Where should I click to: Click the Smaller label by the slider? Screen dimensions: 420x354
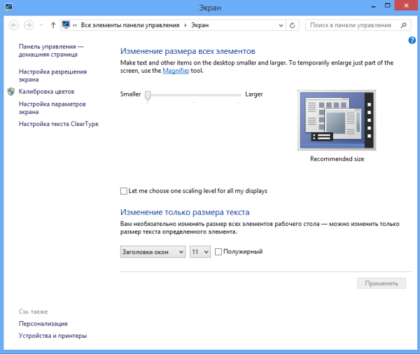click(x=130, y=94)
